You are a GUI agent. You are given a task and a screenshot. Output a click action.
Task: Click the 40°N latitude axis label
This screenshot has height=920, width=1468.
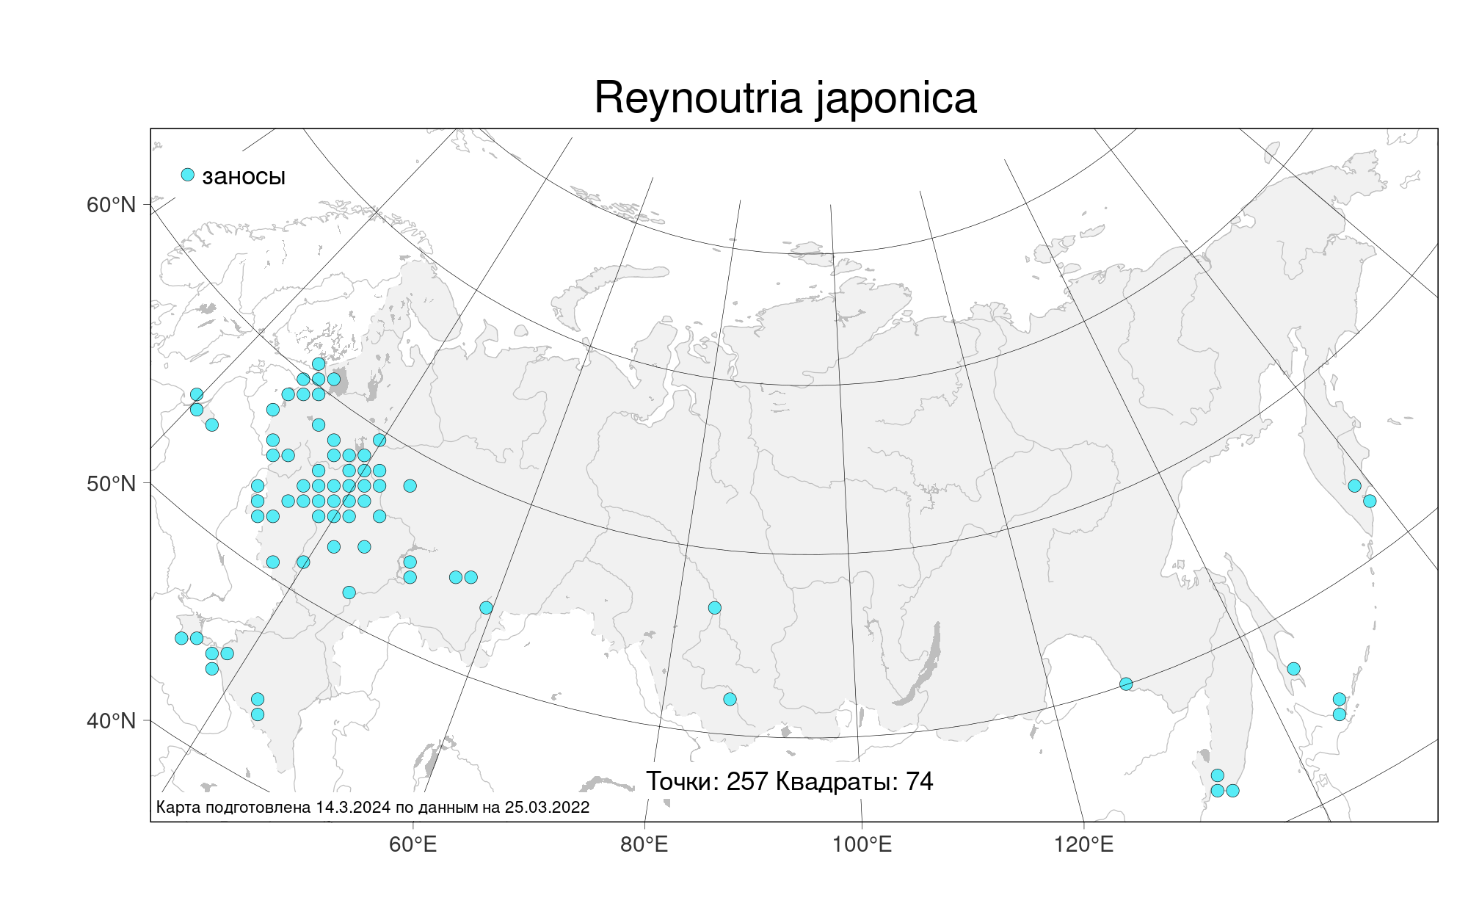(x=112, y=721)
